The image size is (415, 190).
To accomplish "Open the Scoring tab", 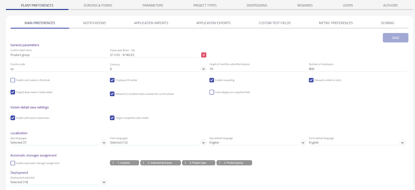I will [x=387, y=23].
